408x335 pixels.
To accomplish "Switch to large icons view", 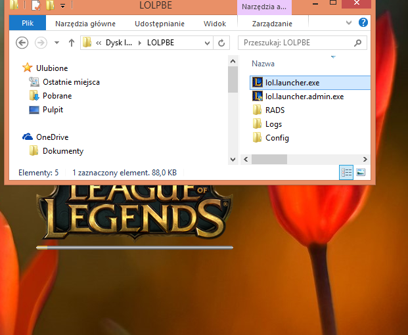I will 361,172.
